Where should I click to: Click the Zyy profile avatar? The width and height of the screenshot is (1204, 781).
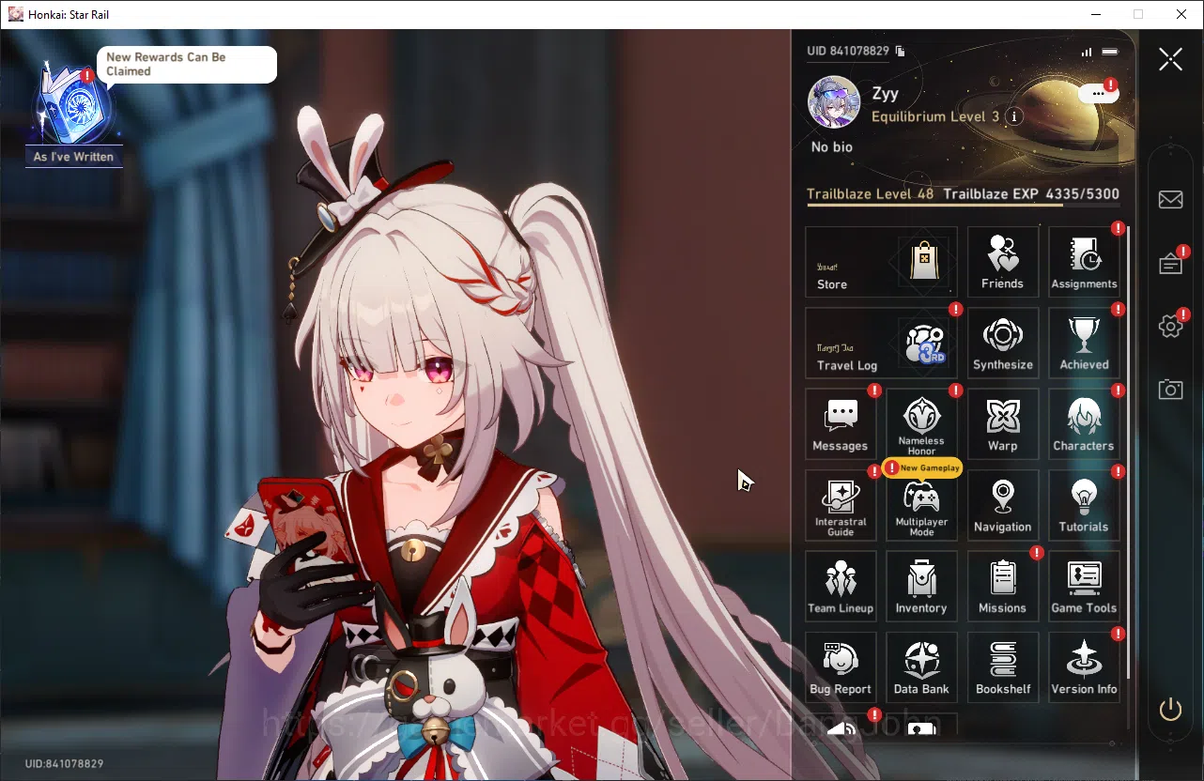834,101
